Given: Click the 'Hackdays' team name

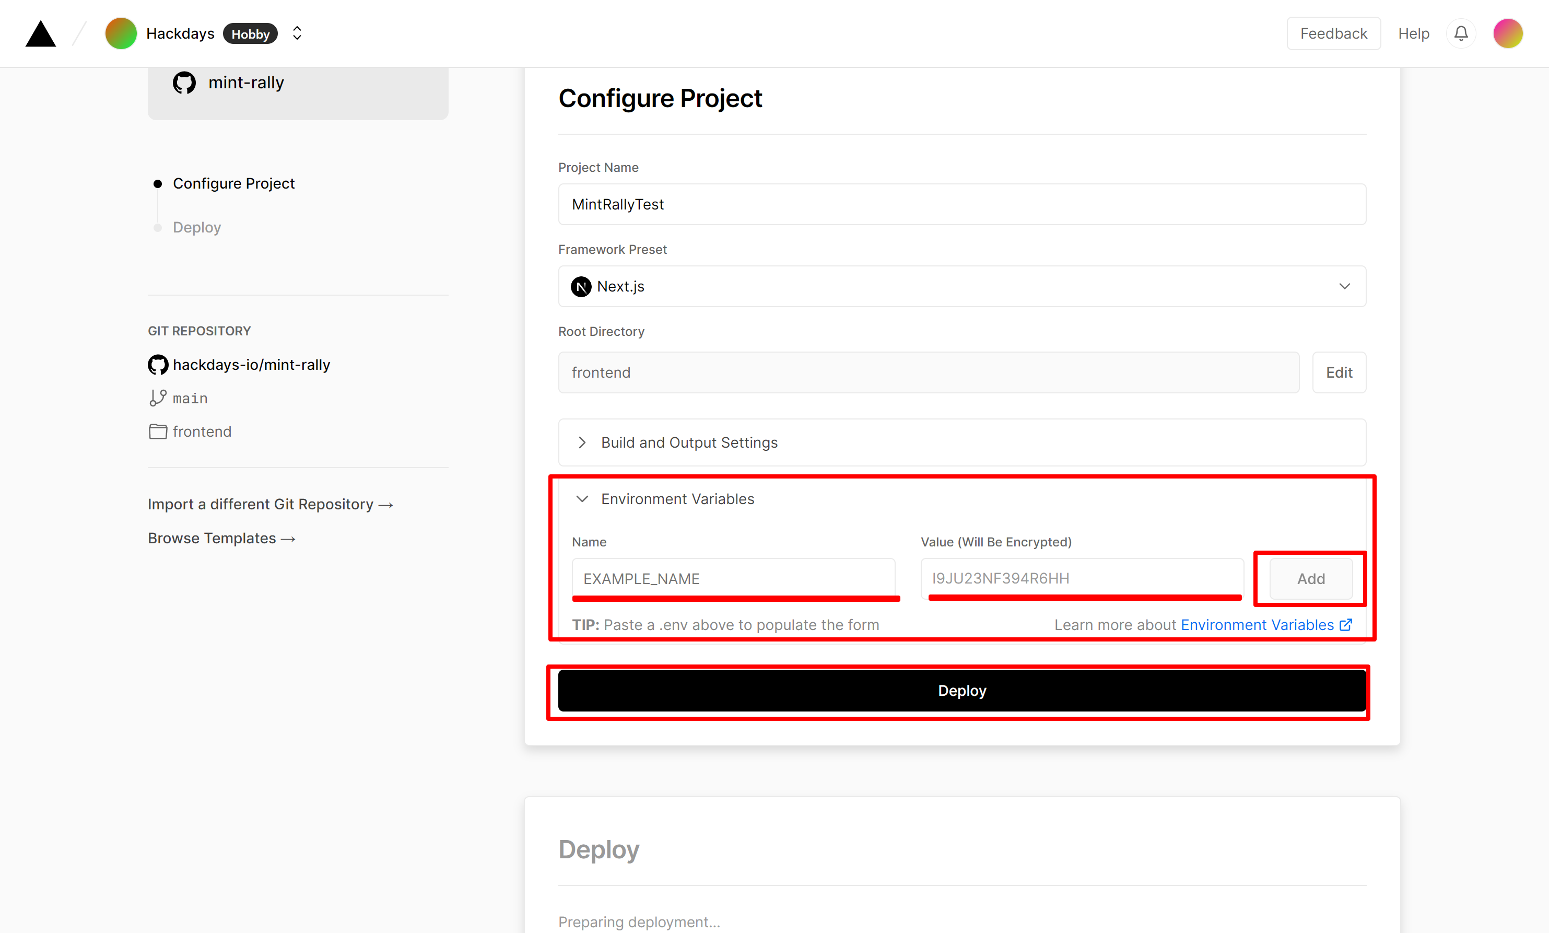Looking at the screenshot, I should (180, 33).
